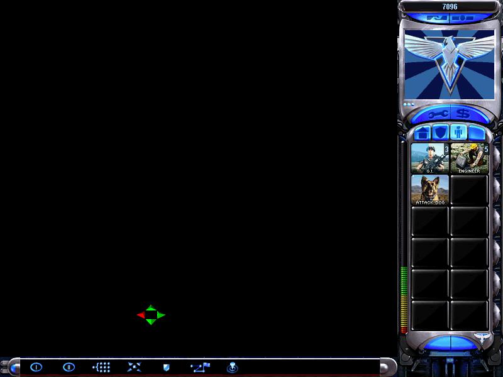Open the blank vehicles tab
The image size is (503, 377).
pos(477,133)
